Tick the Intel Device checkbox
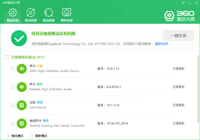200x140 pixels. pos(13,105)
